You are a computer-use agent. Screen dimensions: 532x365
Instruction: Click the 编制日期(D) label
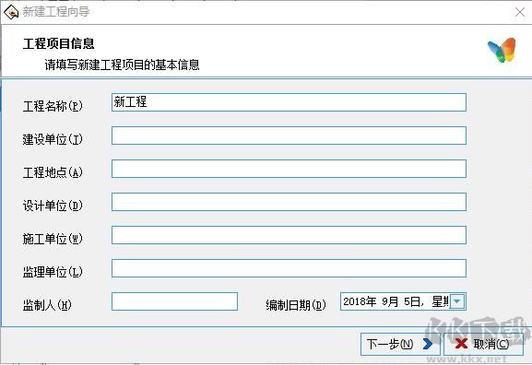[296, 305]
